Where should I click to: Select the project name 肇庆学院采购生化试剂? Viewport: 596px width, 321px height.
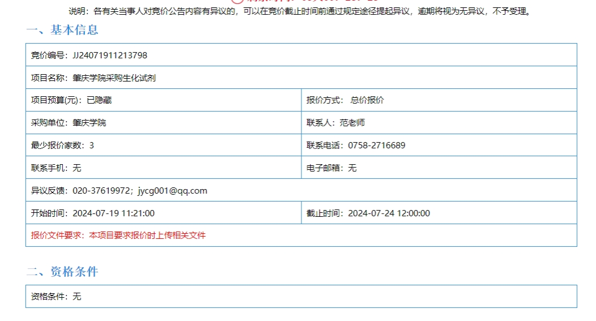point(114,78)
